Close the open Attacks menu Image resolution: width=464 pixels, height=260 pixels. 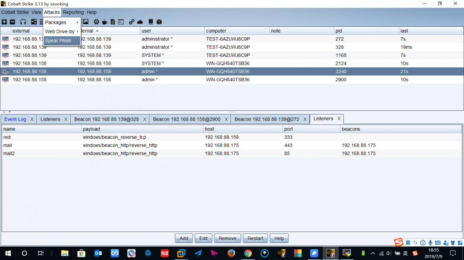click(x=52, y=12)
